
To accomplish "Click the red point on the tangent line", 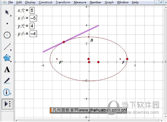I will 64,42.
